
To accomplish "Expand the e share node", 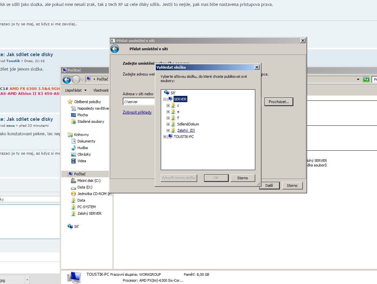I will click(168, 112).
